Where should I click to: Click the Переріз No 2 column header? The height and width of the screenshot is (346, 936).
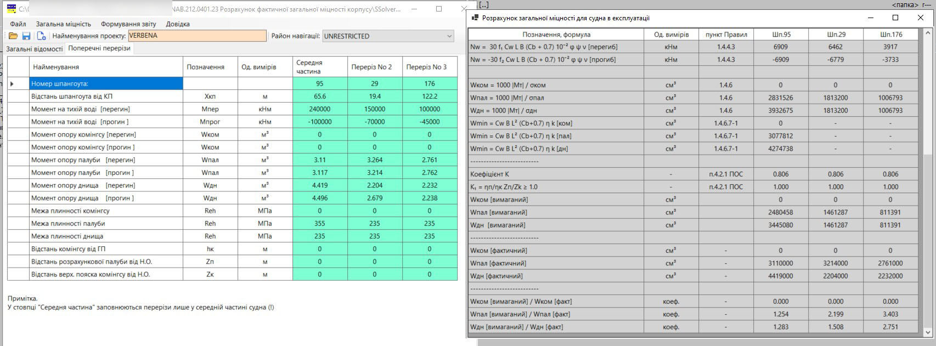[375, 67]
